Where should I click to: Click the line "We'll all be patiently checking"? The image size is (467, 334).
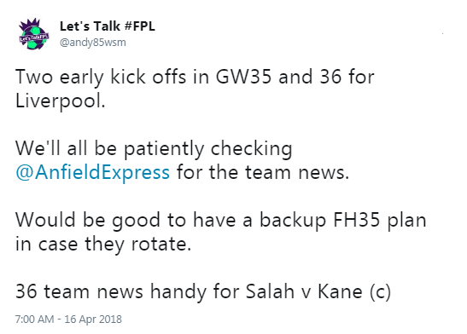[x=154, y=148]
